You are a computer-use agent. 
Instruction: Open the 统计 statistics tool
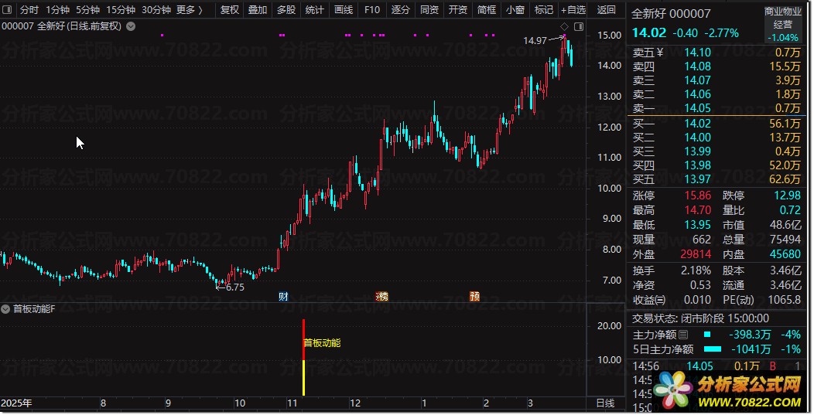315,10
